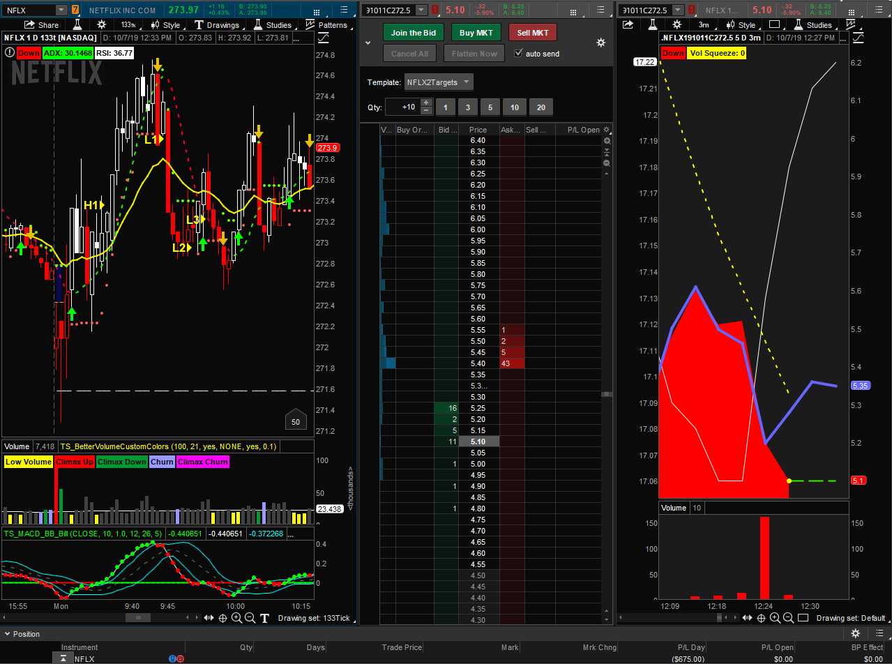Click orange clipboard link number 7
This screenshot has height=664, width=892.
point(75,10)
